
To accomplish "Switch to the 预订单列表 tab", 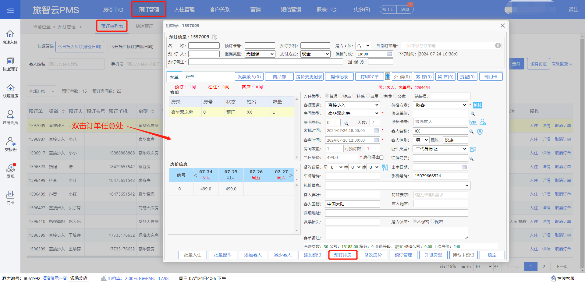I will click(x=112, y=26).
